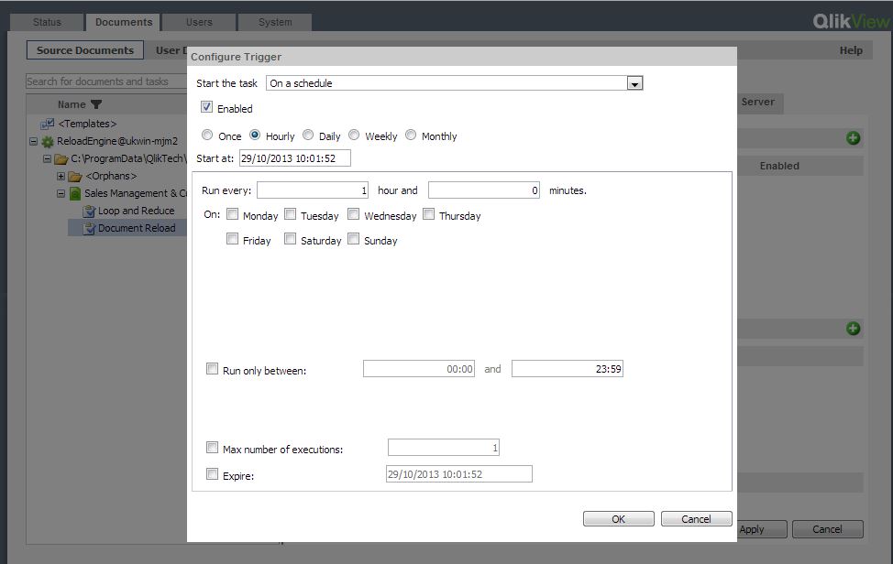Click the Name column header
The width and height of the screenshot is (893, 564).
(72, 104)
